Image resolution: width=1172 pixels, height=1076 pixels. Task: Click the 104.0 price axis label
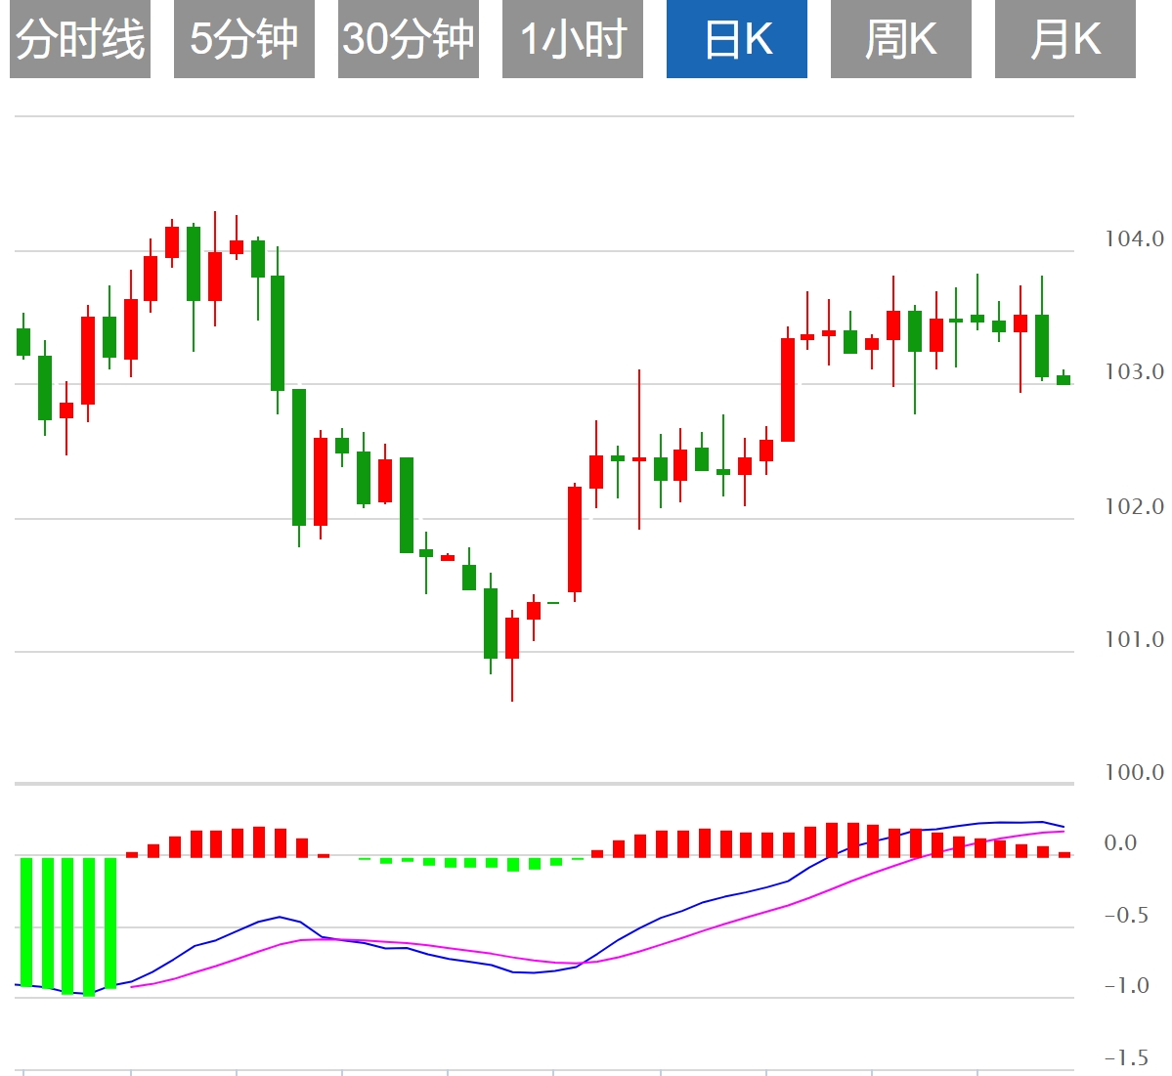point(1134,238)
